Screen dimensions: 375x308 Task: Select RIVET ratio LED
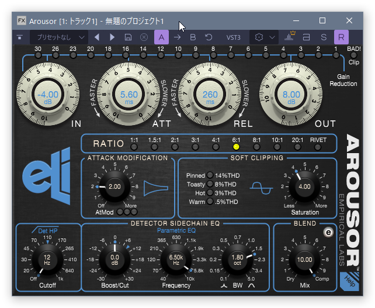[x=318, y=147]
